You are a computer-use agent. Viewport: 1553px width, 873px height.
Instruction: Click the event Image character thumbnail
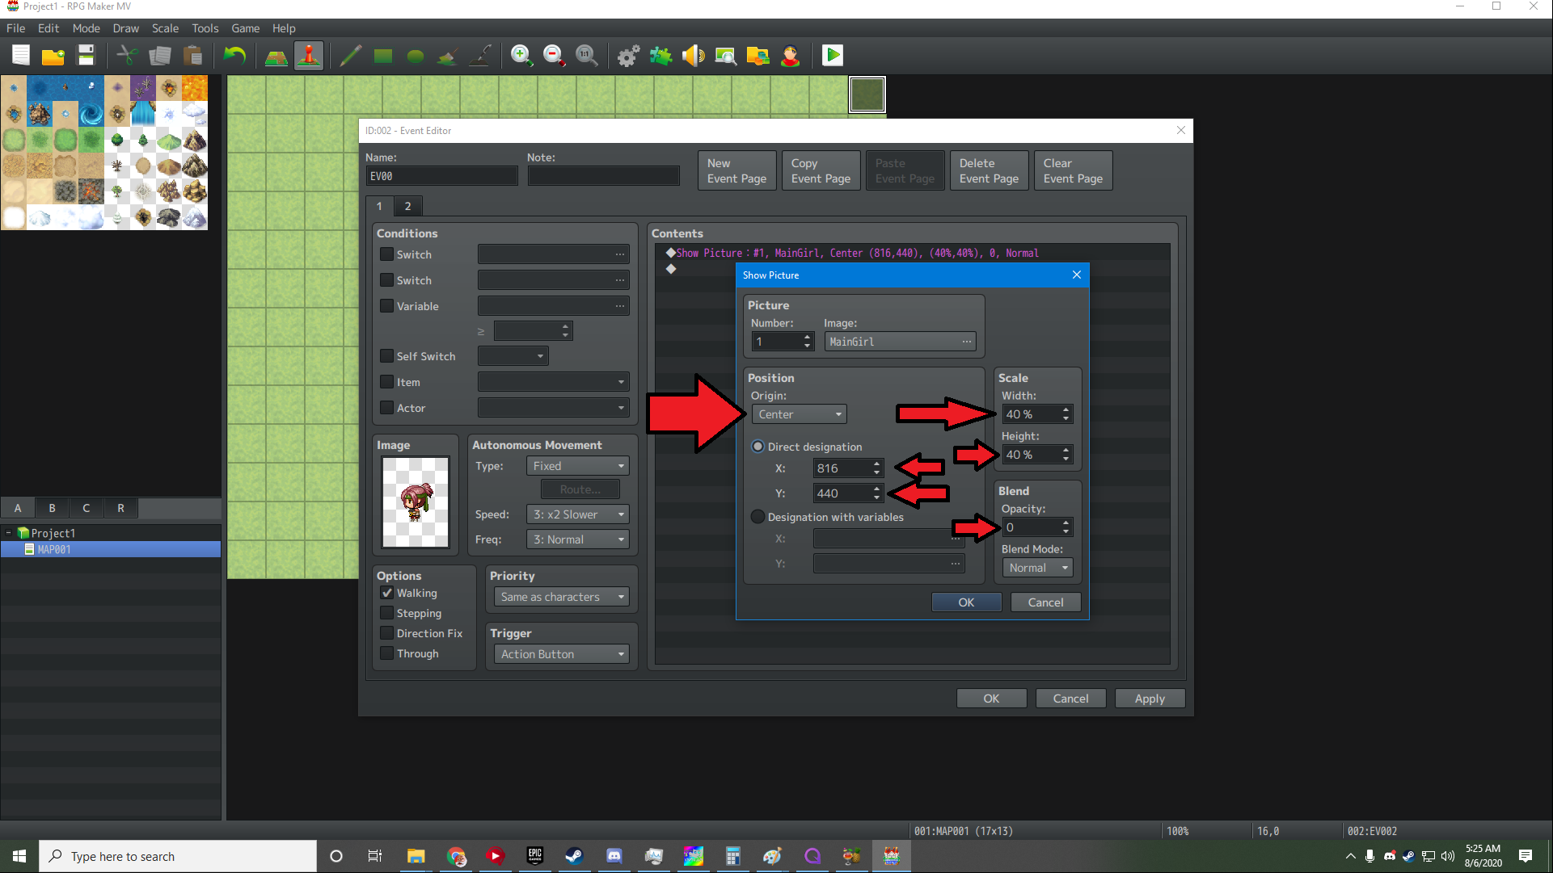tap(416, 502)
